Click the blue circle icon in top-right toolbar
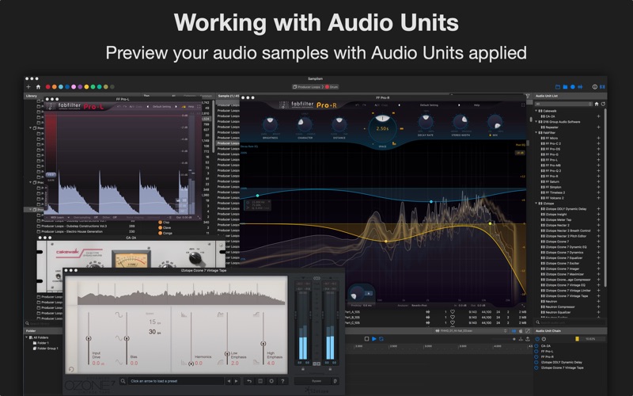633x396 pixels. coord(572,87)
